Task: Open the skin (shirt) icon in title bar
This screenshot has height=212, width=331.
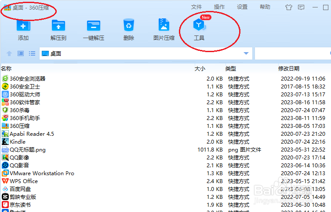Action: point(289,7)
